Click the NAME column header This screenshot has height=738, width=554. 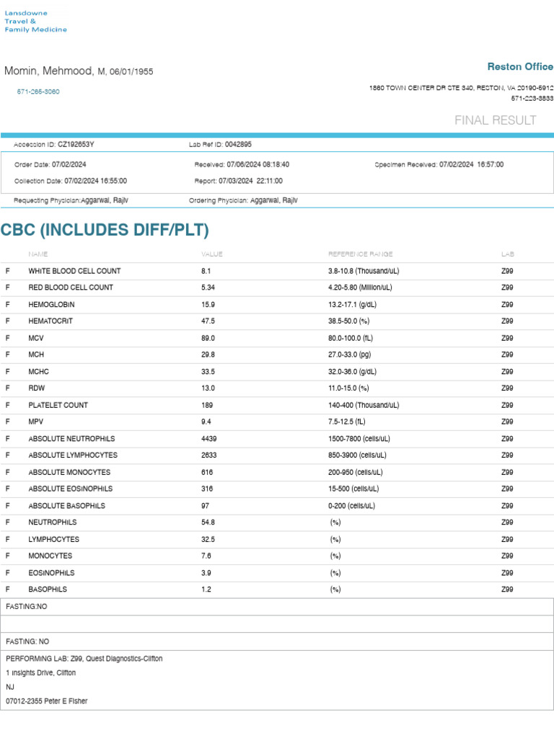(x=38, y=254)
